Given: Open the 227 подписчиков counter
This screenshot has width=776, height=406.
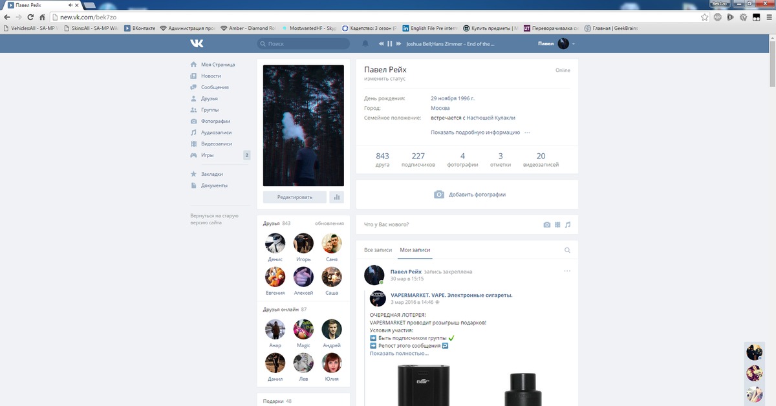Looking at the screenshot, I should pos(418,160).
